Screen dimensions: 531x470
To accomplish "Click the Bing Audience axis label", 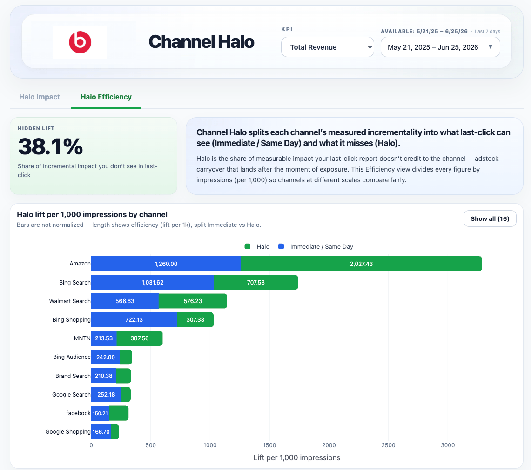I will [72, 357].
